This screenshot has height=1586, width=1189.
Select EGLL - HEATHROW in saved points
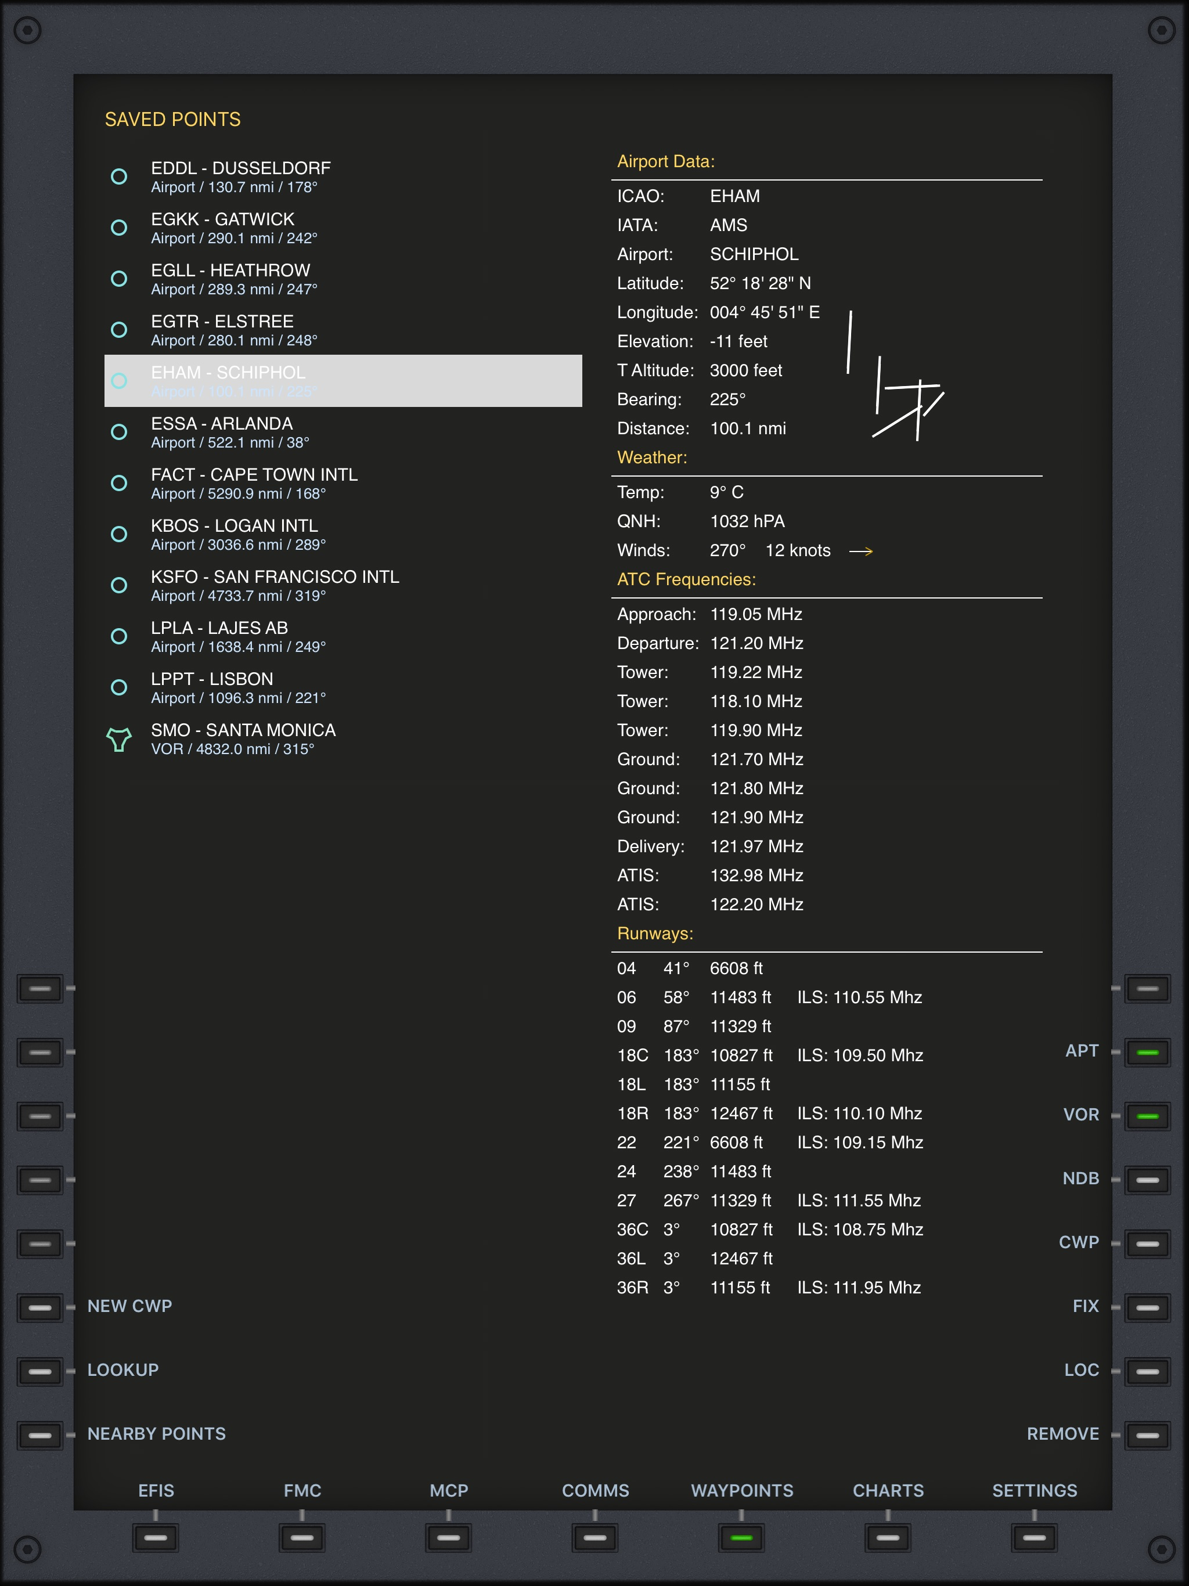click(343, 279)
